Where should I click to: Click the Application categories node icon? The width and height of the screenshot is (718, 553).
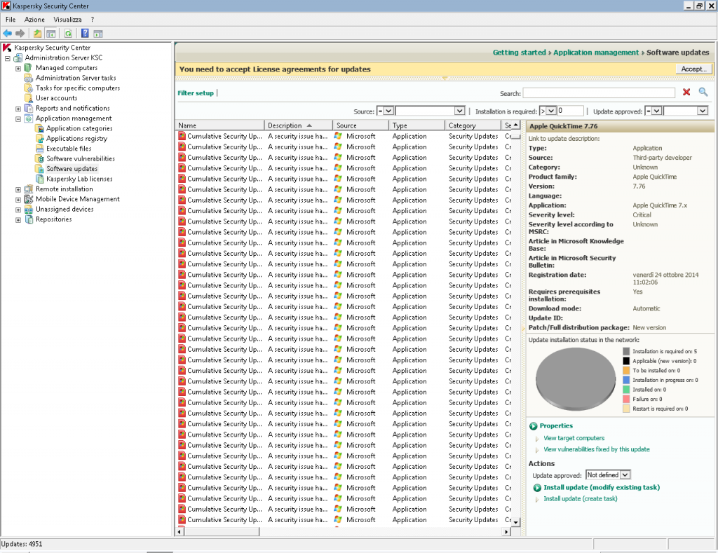pyautogui.click(x=39, y=129)
